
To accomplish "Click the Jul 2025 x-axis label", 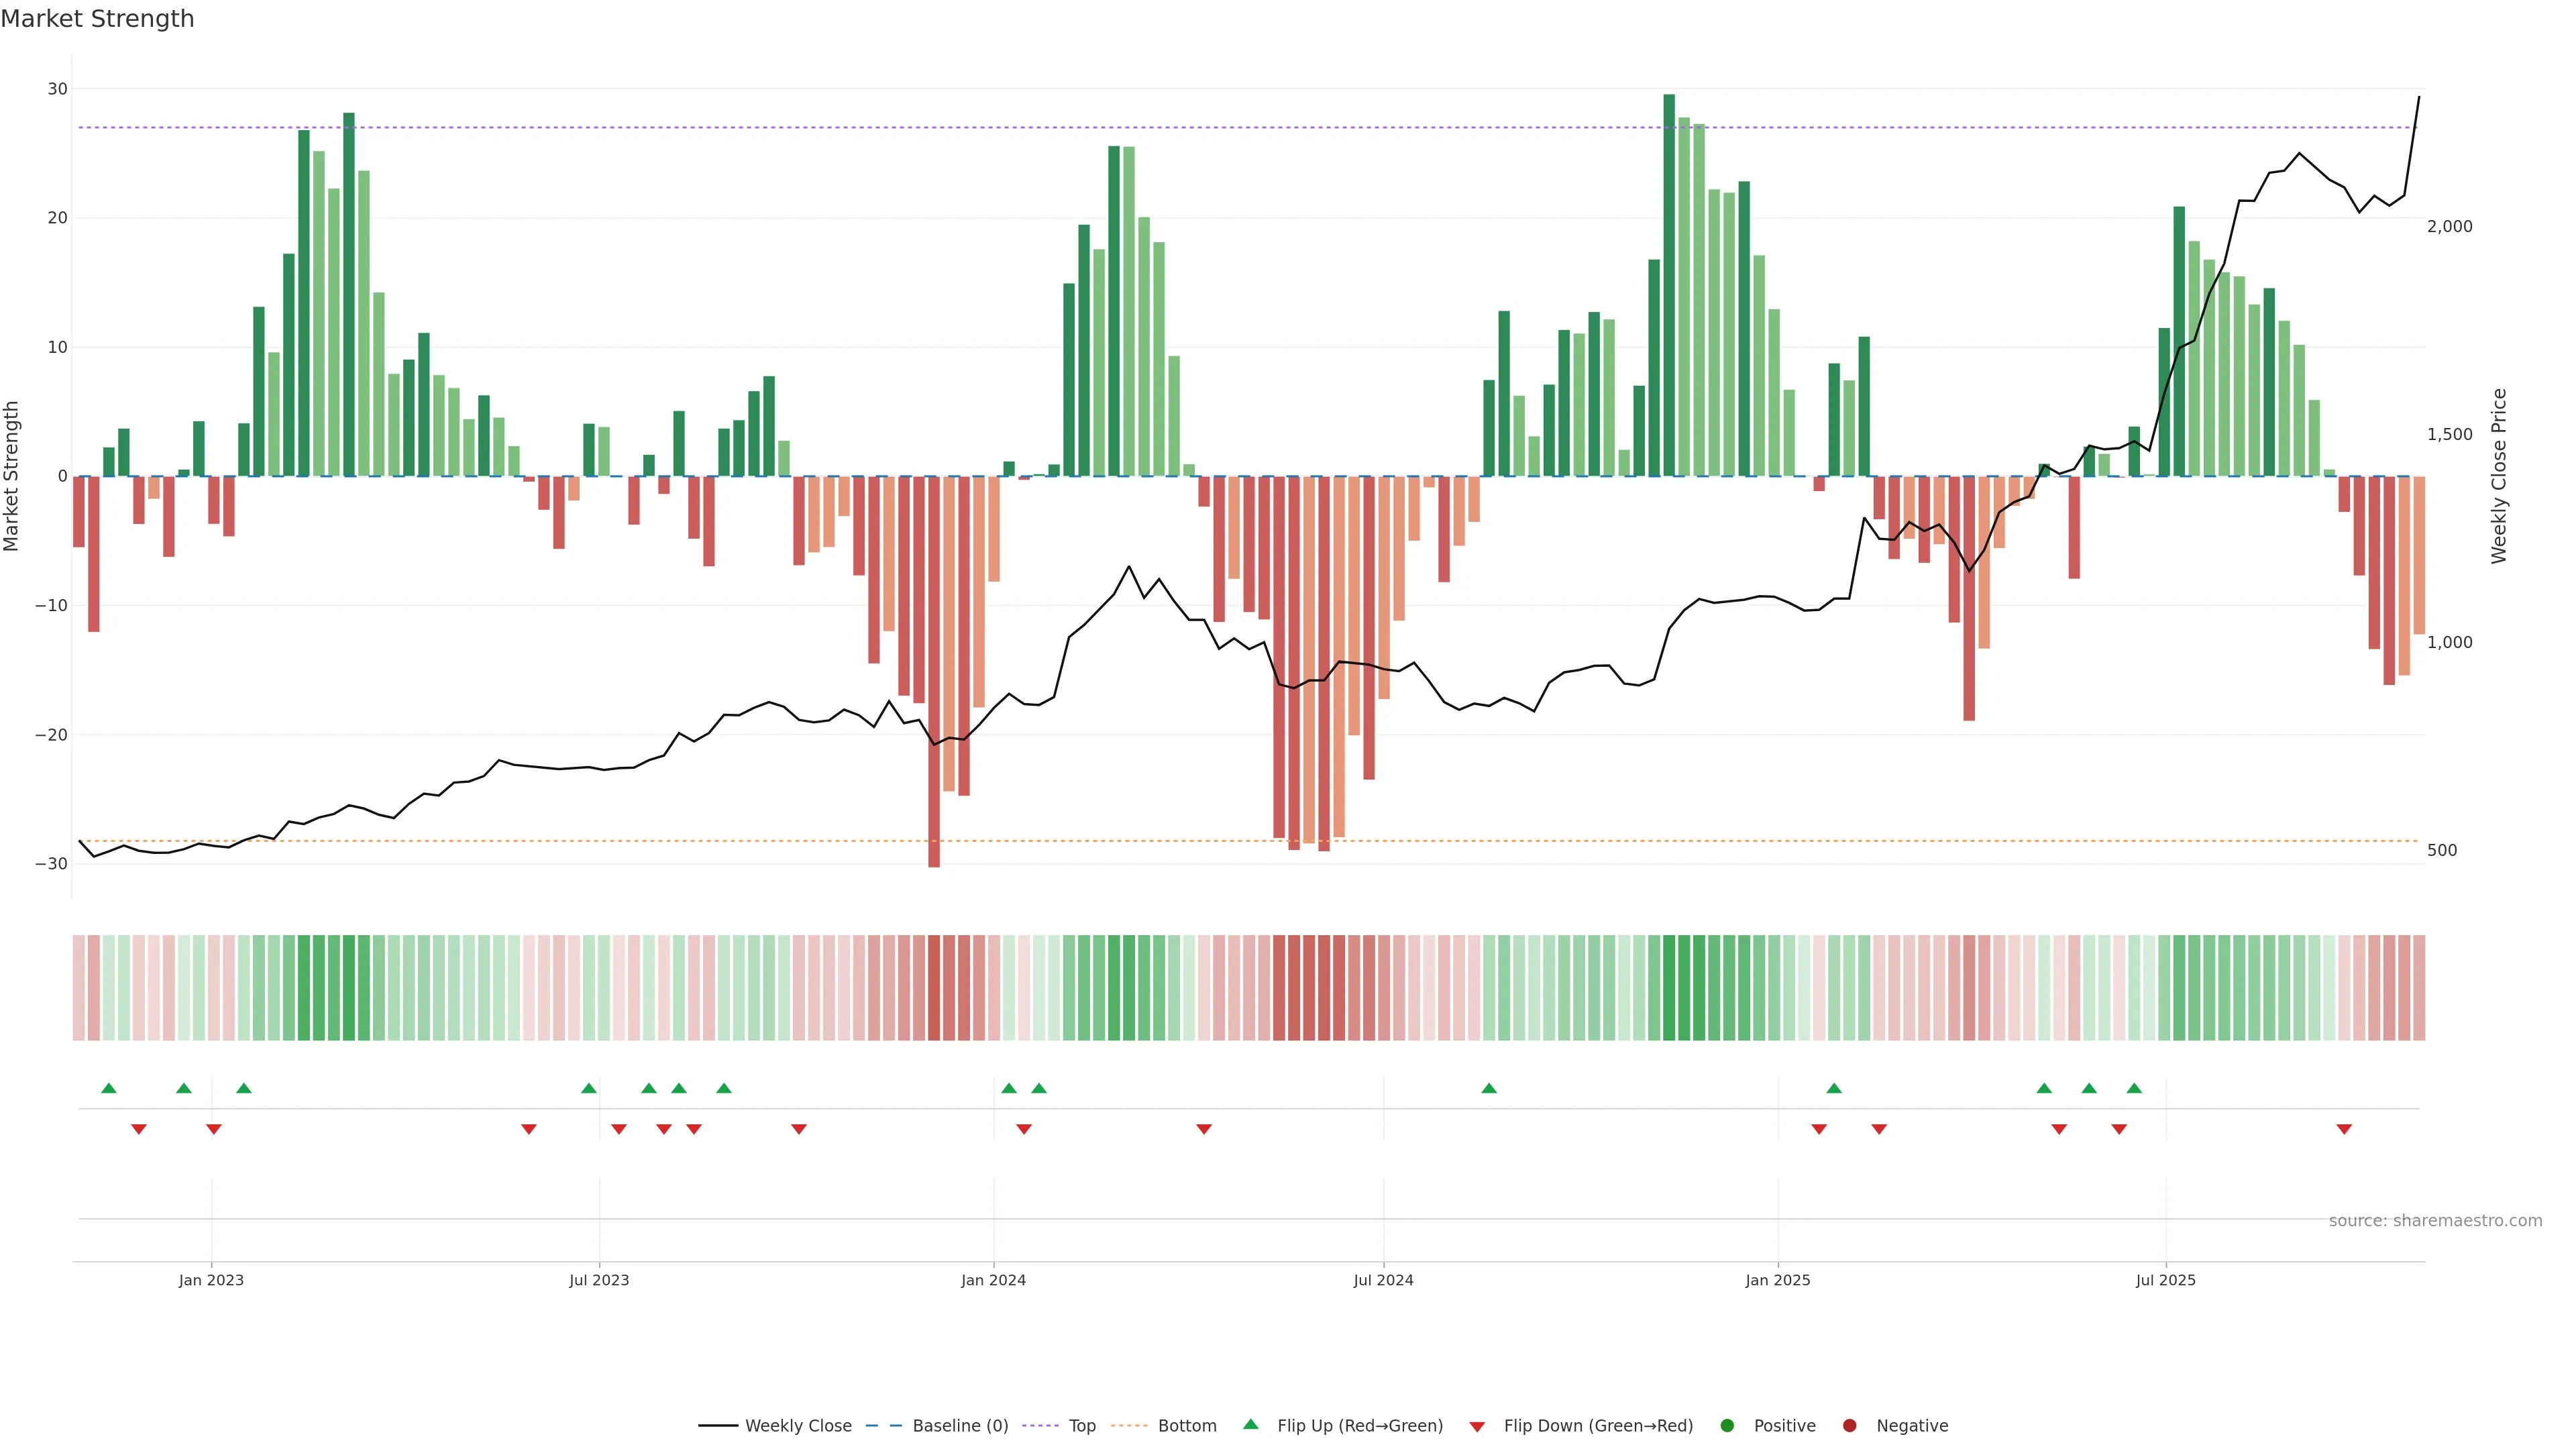I will tap(2165, 1280).
